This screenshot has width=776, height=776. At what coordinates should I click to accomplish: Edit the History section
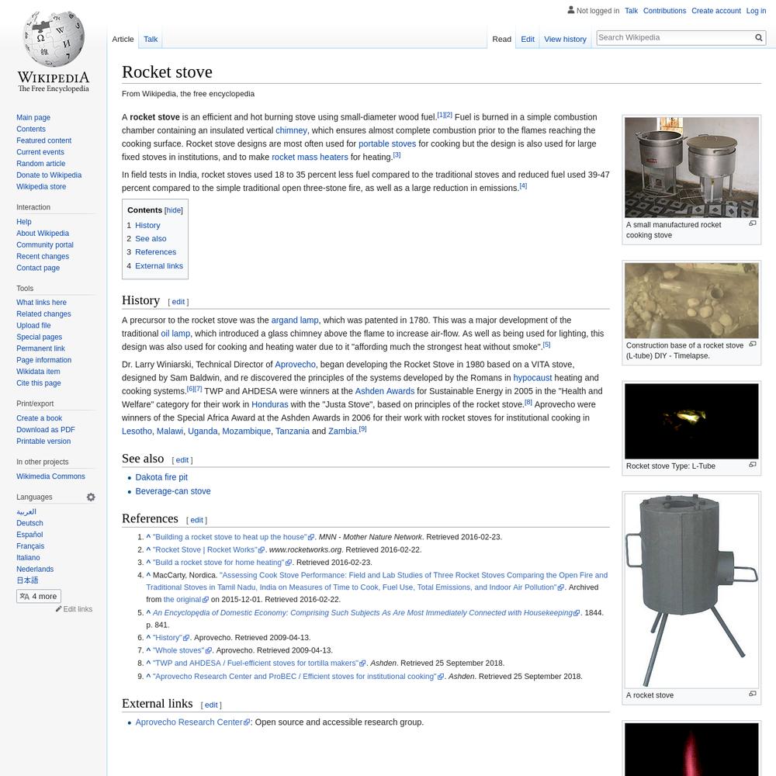178,302
